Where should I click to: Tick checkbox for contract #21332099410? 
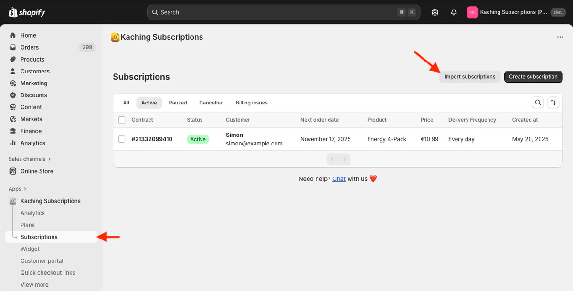[x=122, y=139]
